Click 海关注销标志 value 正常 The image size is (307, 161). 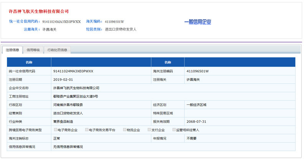(56, 138)
